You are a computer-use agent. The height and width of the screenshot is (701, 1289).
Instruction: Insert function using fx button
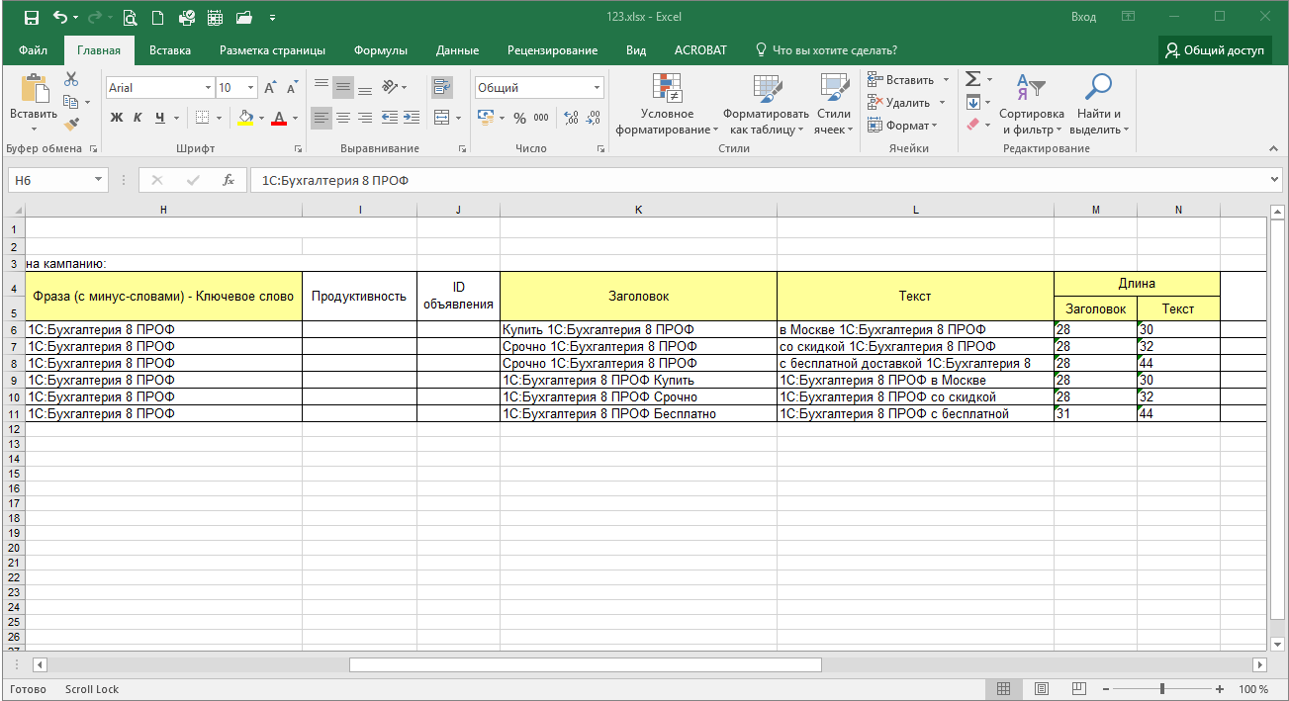(229, 180)
